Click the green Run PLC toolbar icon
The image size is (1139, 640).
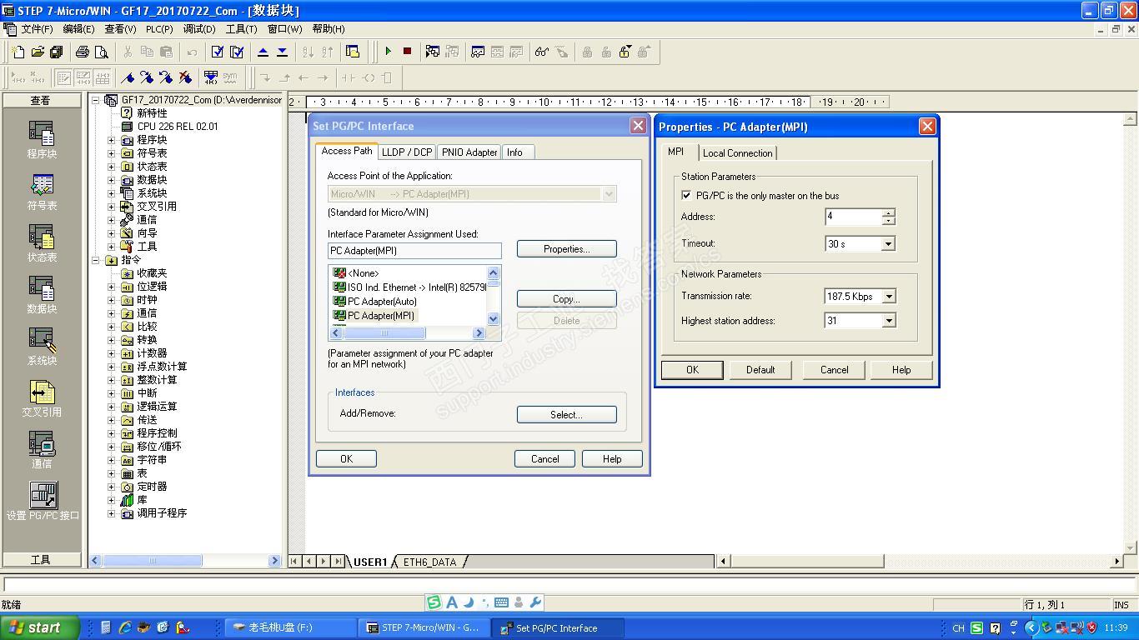click(388, 52)
